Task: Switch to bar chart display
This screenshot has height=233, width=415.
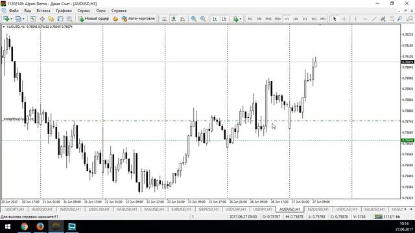Action: coord(164,19)
